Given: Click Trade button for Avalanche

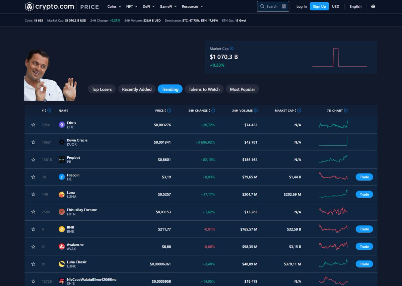Looking at the screenshot, I should click(x=364, y=247).
